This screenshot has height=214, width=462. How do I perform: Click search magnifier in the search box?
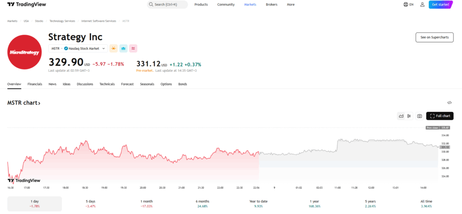click(151, 5)
